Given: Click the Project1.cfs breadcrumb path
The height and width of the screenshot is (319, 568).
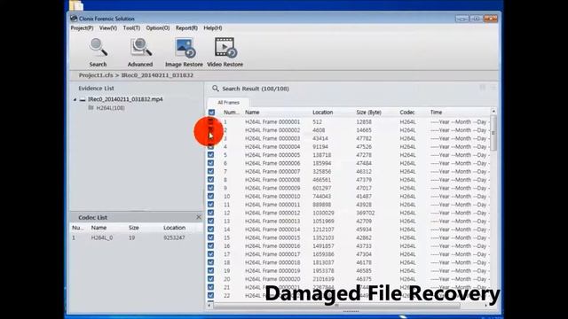Looking at the screenshot, I should (x=96, y=75).
